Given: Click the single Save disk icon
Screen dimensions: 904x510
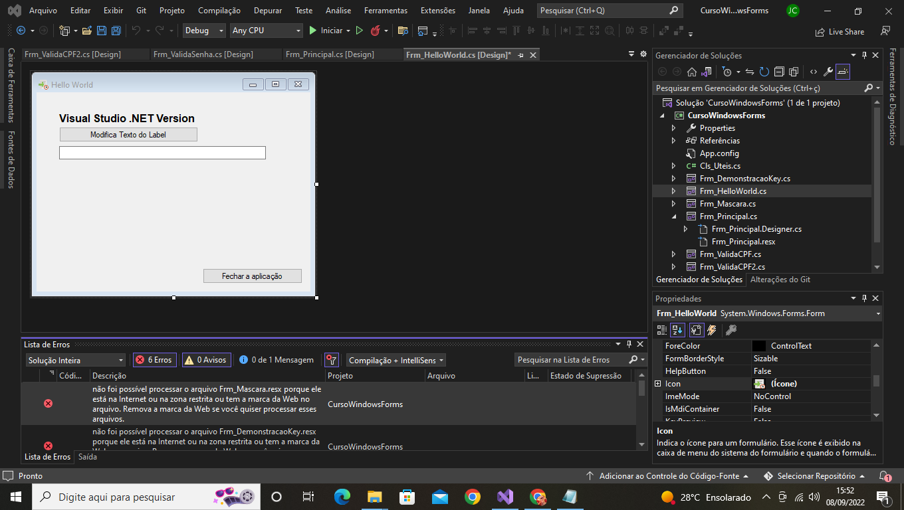Looking at the screenshot, I should (x=102, y=31).
